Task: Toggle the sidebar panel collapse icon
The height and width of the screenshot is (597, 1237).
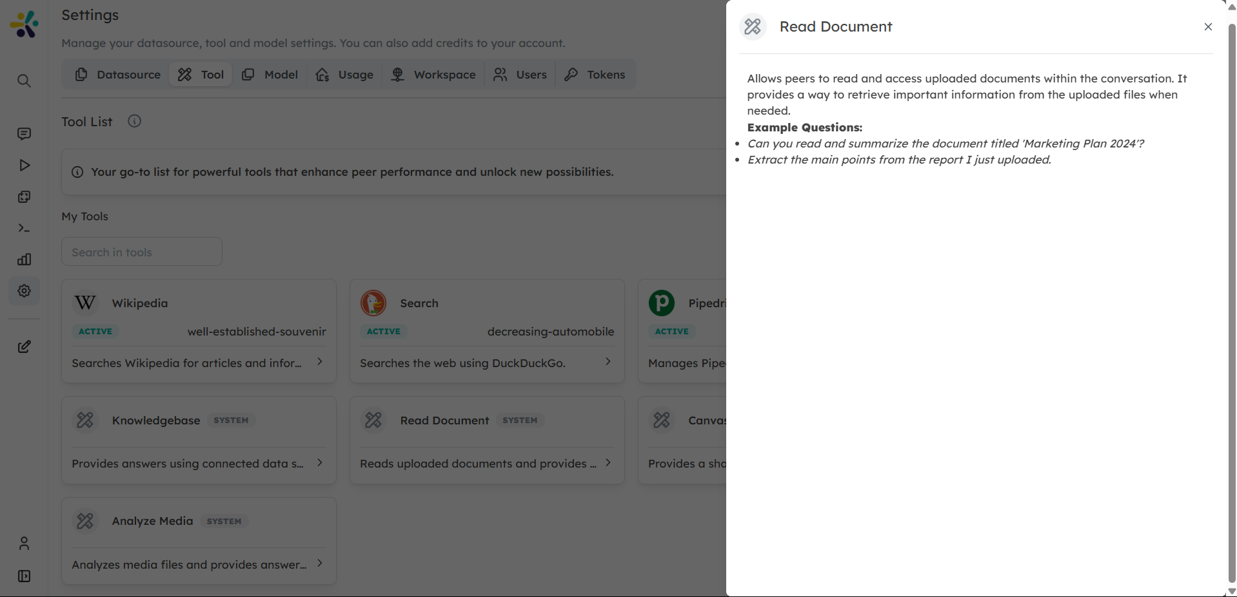Action: coord(24,576)
